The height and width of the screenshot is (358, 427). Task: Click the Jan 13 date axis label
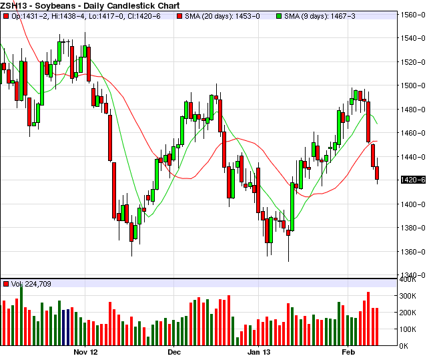pos(259,352)
